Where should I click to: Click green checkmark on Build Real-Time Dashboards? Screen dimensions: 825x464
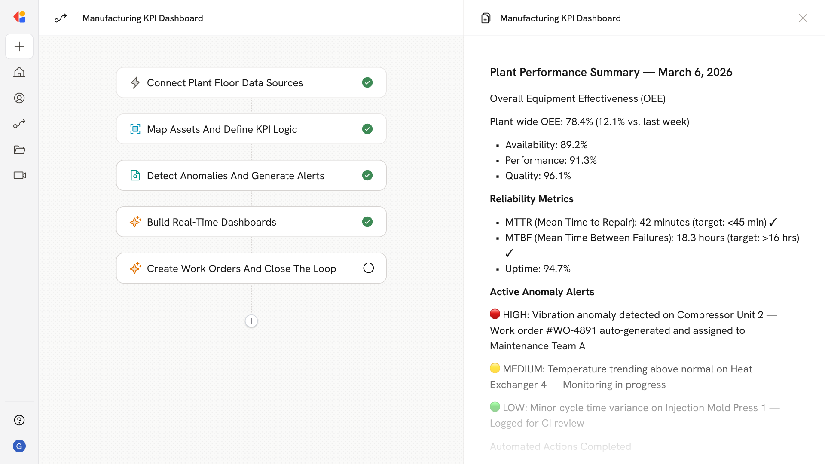click(367, 222)
